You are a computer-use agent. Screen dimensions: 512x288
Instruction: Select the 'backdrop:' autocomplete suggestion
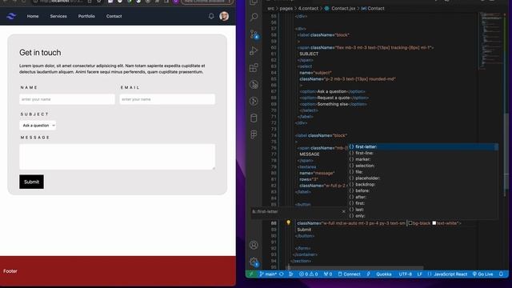point(423,185)
